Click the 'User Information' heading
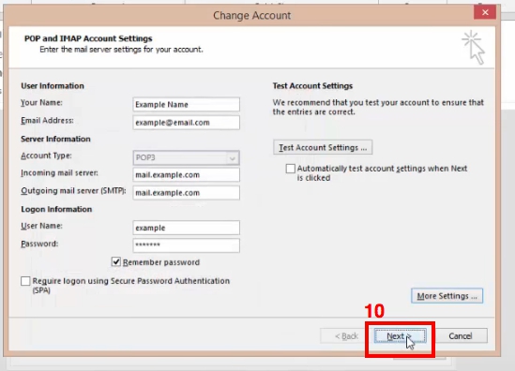The height and width of the screenshot is (371, 515). click(x=53, y=86)
